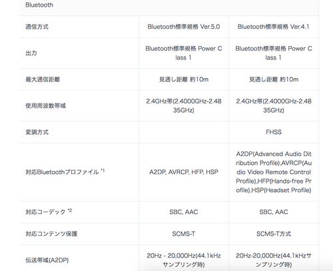Image resolution: width=333 pixels, height=271 pixels.
Task: Select the 対応コーデック row label
Action: click(45, 212)
